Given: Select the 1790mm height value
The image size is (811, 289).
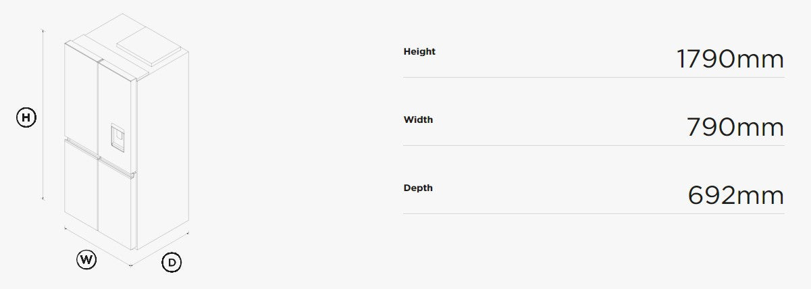Looking at the screenshot, I should click(729, 59).
